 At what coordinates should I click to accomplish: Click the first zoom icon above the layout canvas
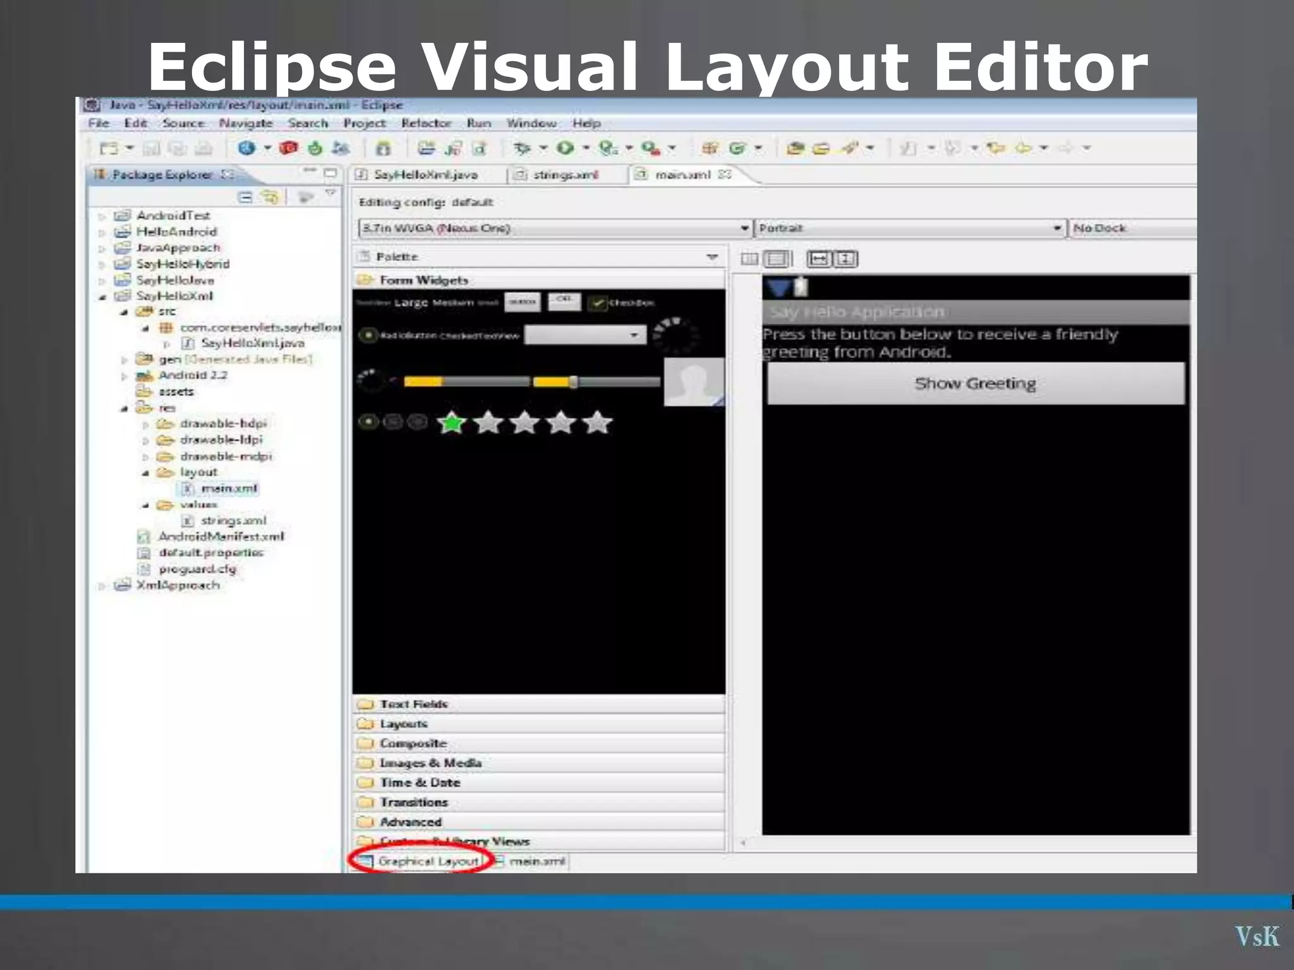click(x=749, y=259)
